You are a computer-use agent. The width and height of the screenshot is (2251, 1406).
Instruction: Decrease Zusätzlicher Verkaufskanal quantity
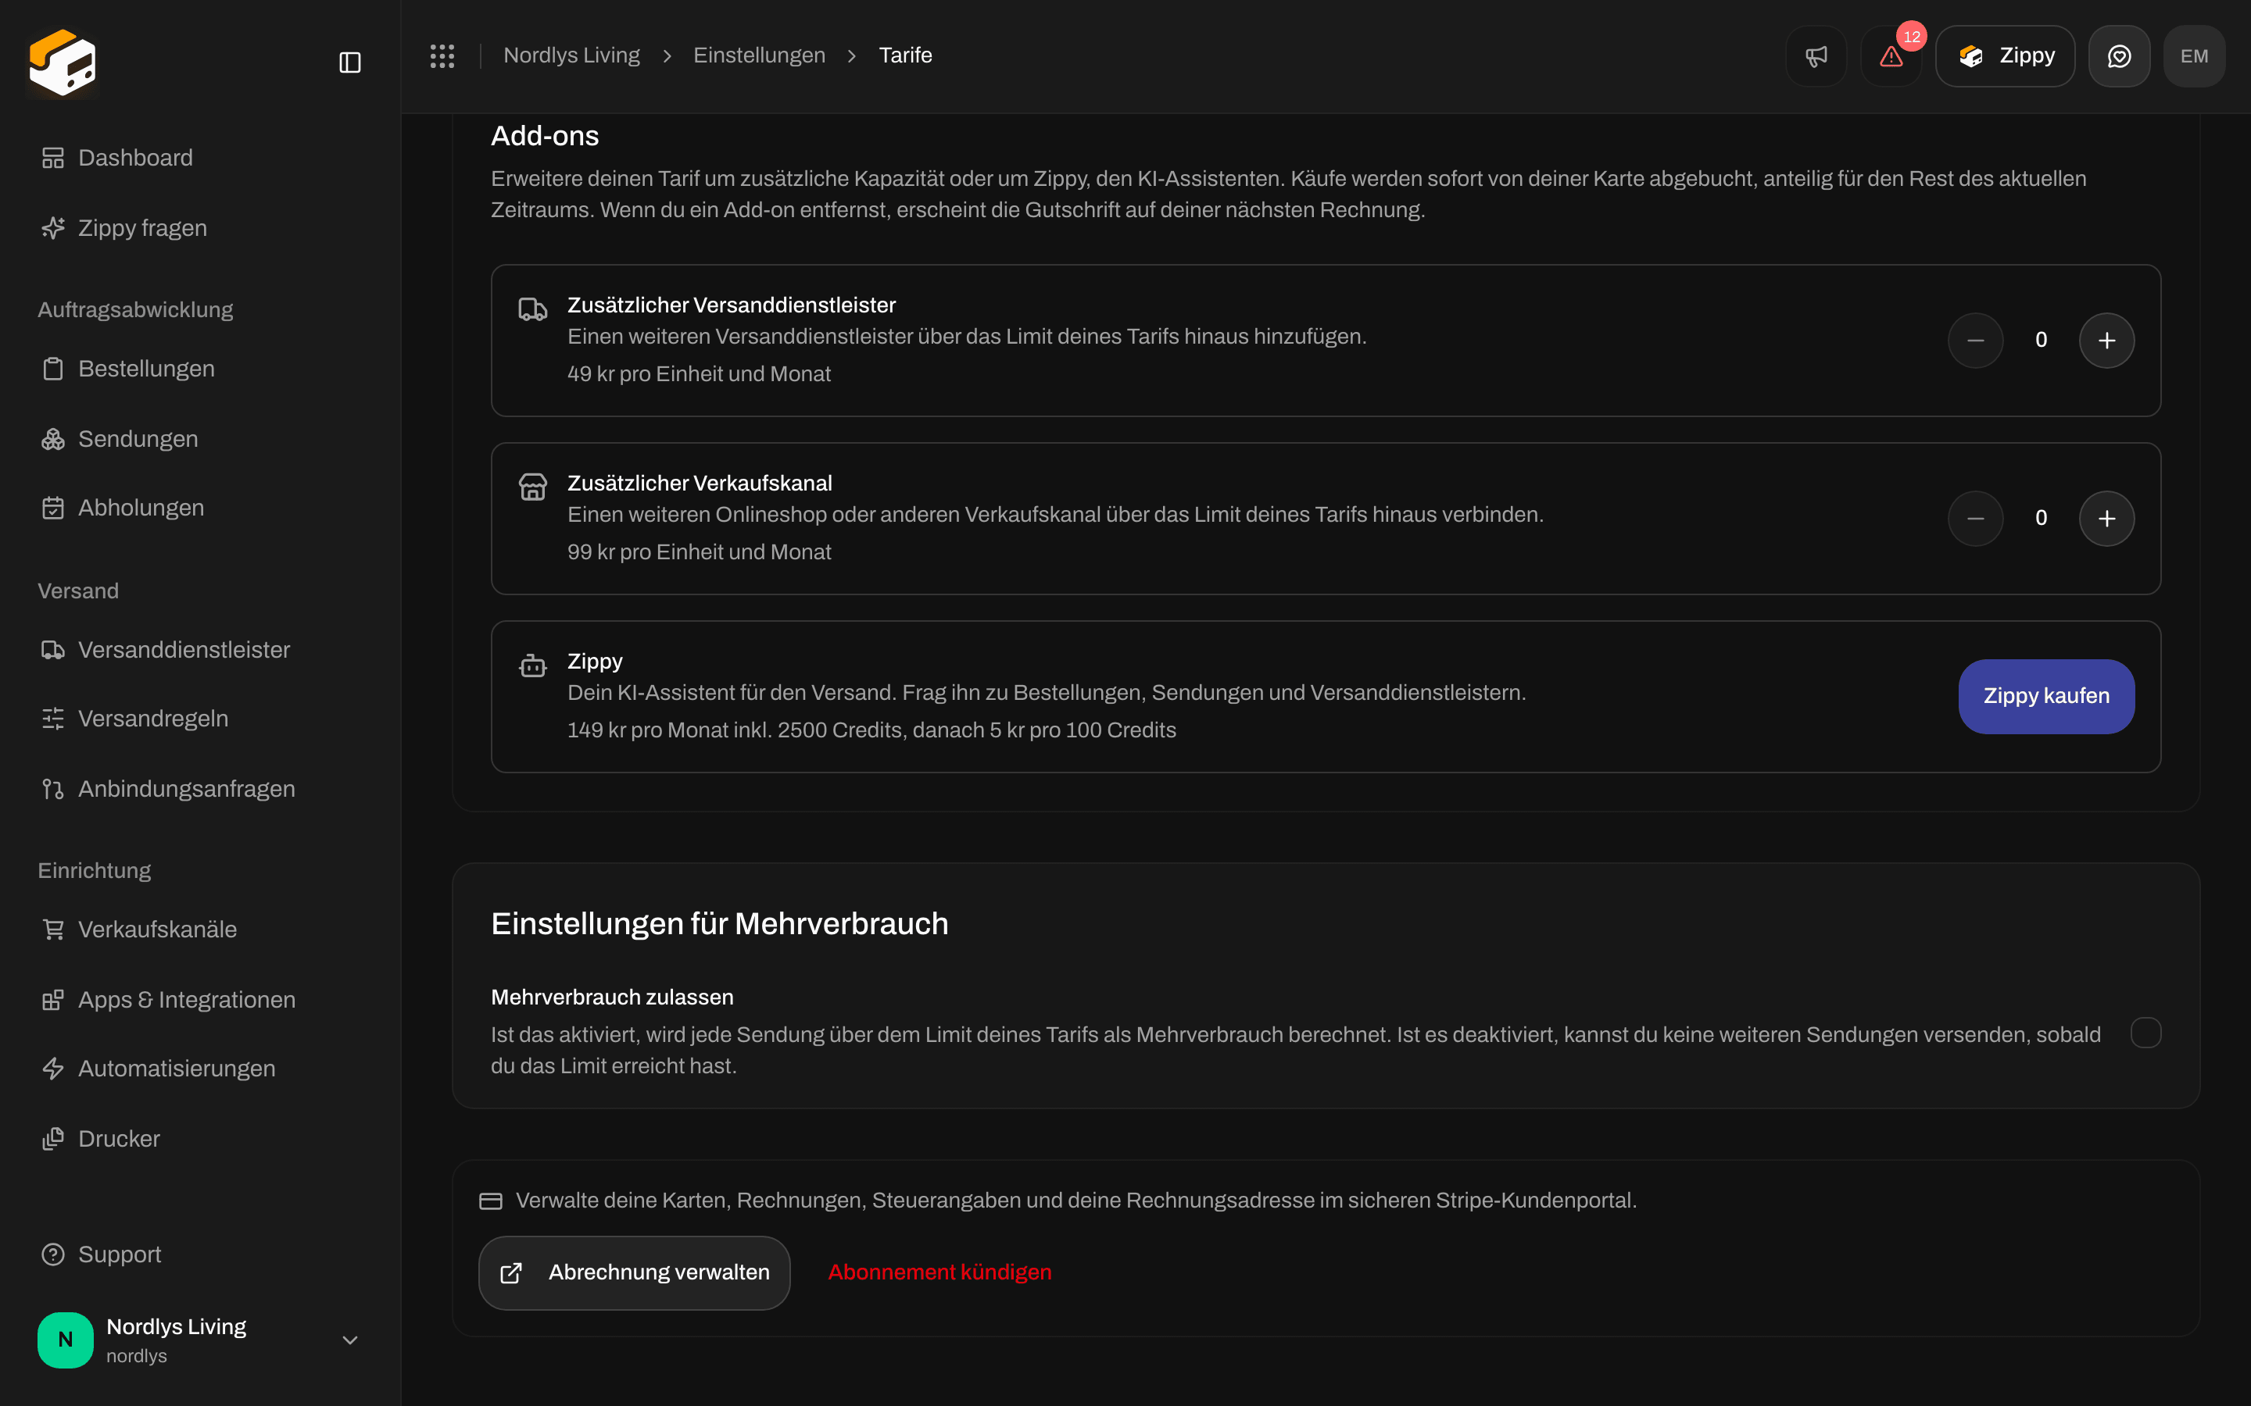(x=1976, y=519)
